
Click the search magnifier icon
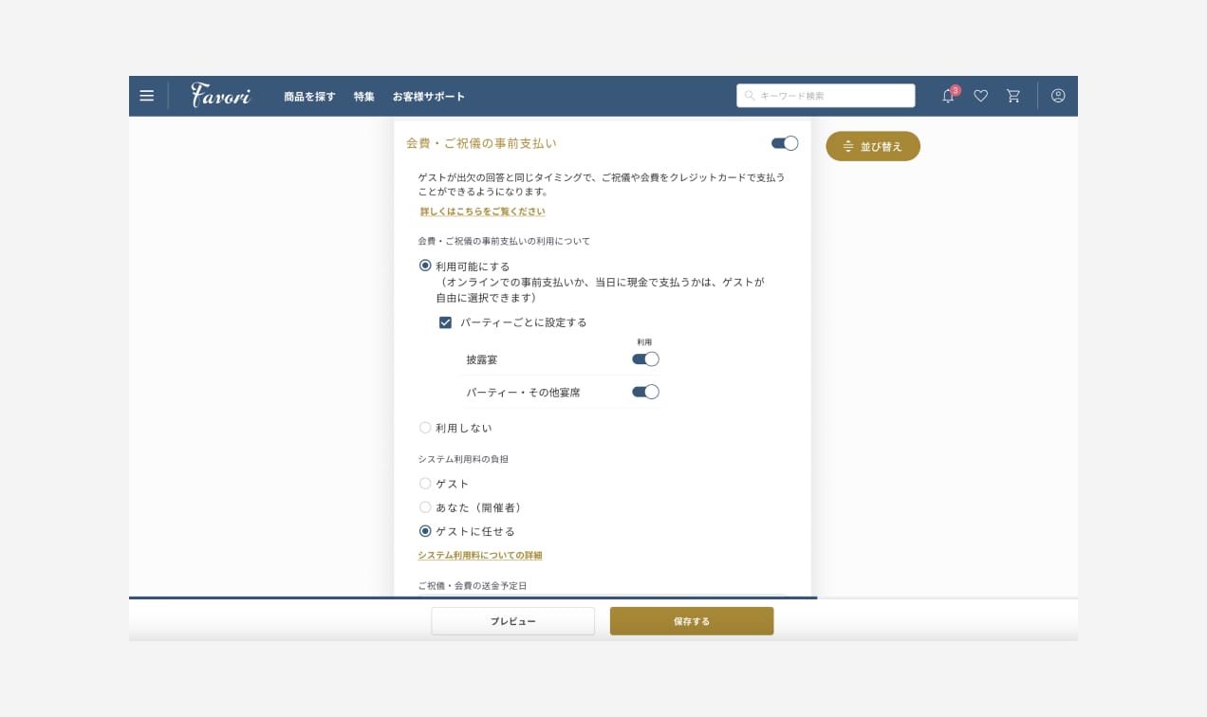tap(750, 96)
